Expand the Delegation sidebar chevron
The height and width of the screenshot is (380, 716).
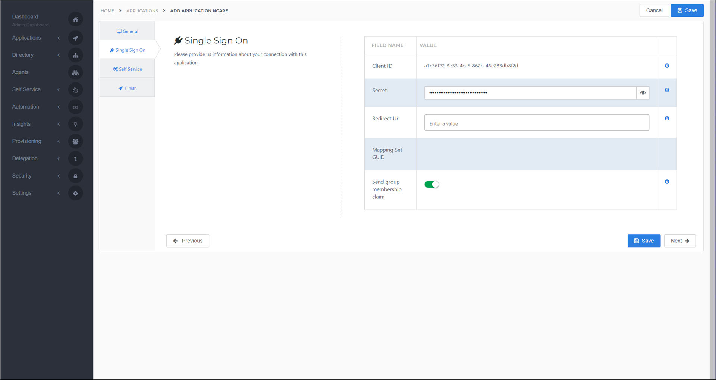pyautogui.click(x=59, y=158)
